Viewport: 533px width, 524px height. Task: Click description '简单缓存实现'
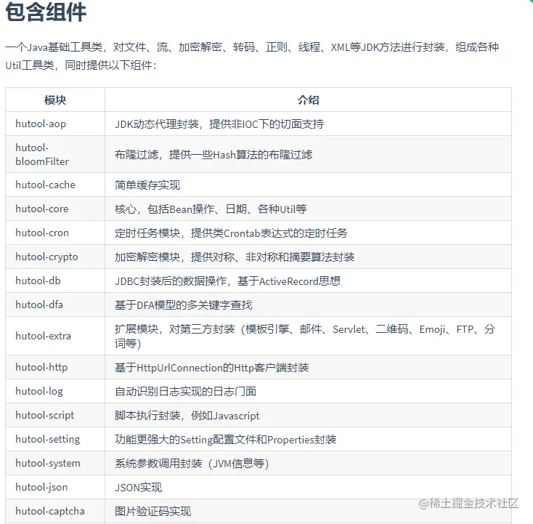(147, 185)
